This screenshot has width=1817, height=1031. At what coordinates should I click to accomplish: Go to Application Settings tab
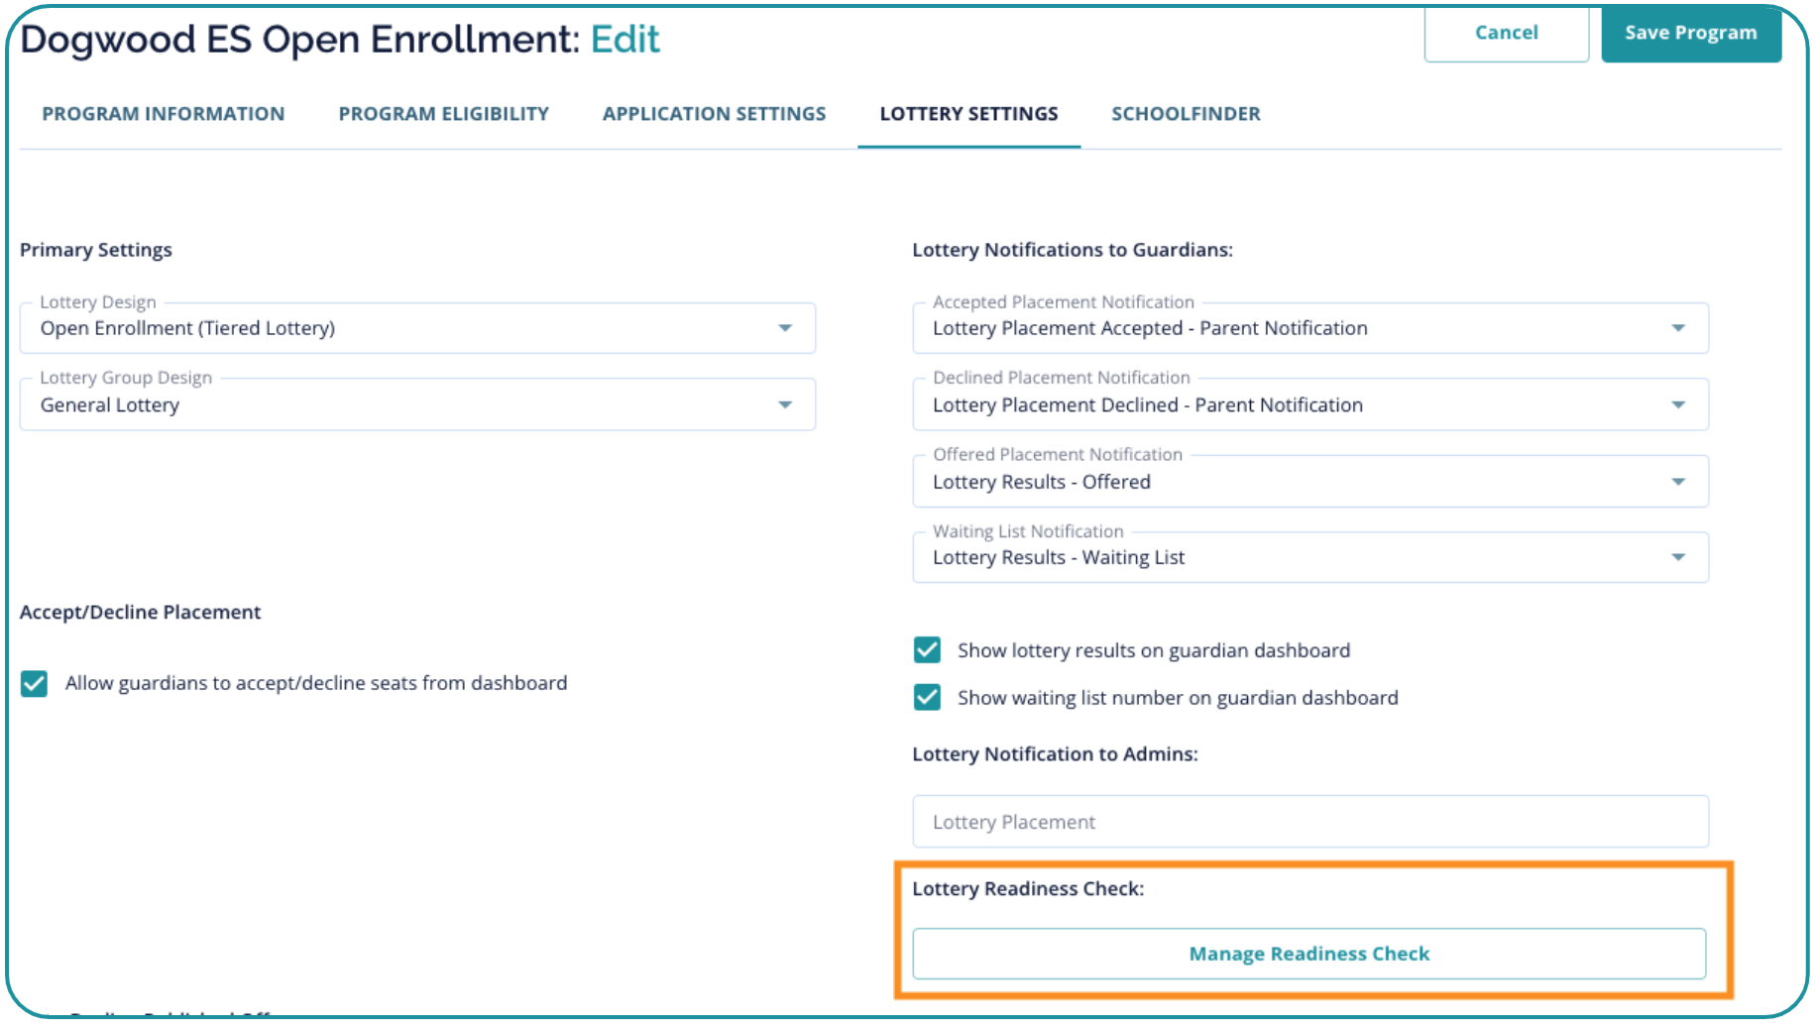(x=714, y=114)
